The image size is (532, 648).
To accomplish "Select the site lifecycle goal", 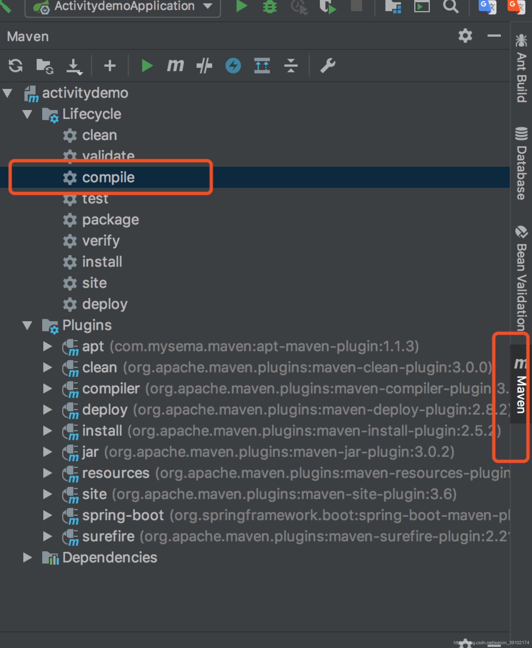I will pyautogui.click(x=255, y=283).
